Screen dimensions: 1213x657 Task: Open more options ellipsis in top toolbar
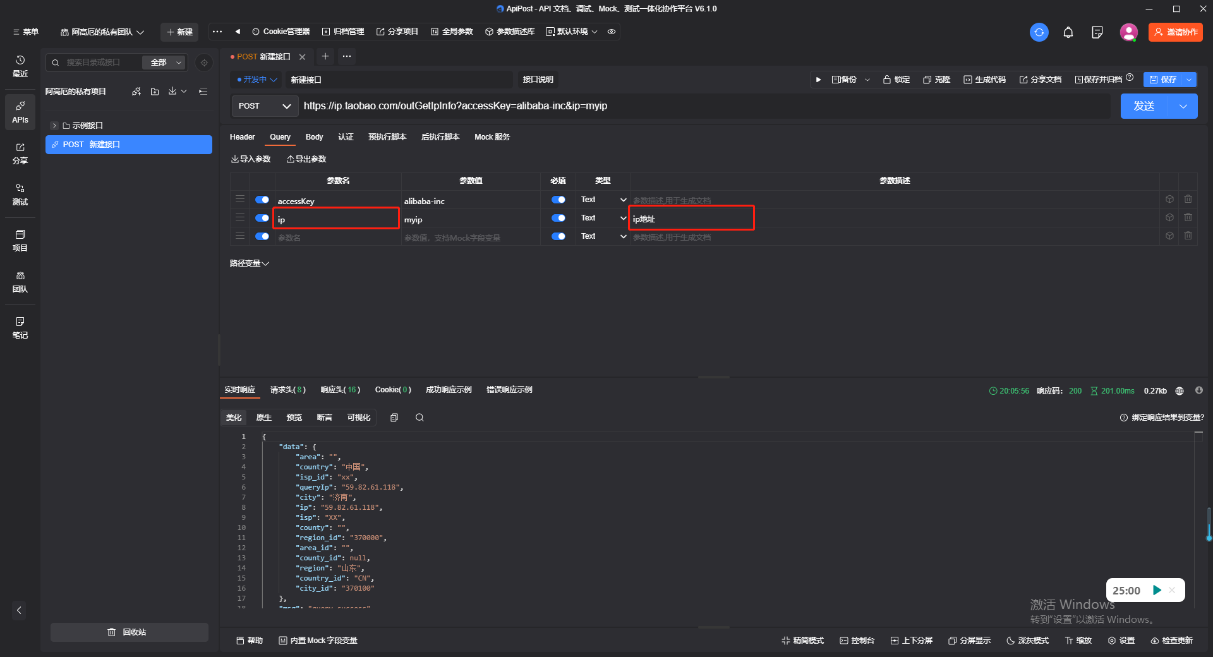point(217,32)
